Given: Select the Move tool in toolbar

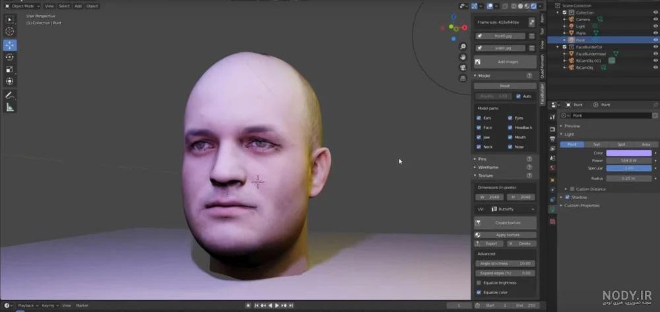Looking at the screenshot, I should [10, 45].
